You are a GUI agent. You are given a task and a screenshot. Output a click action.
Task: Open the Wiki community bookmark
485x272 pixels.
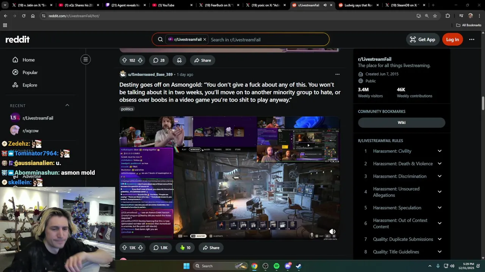402,122
